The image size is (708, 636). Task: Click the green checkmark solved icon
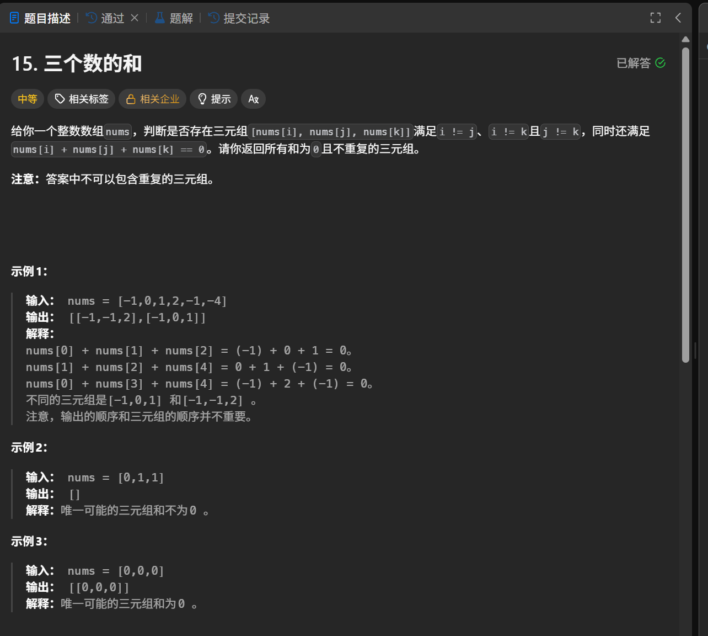point(660,63)
